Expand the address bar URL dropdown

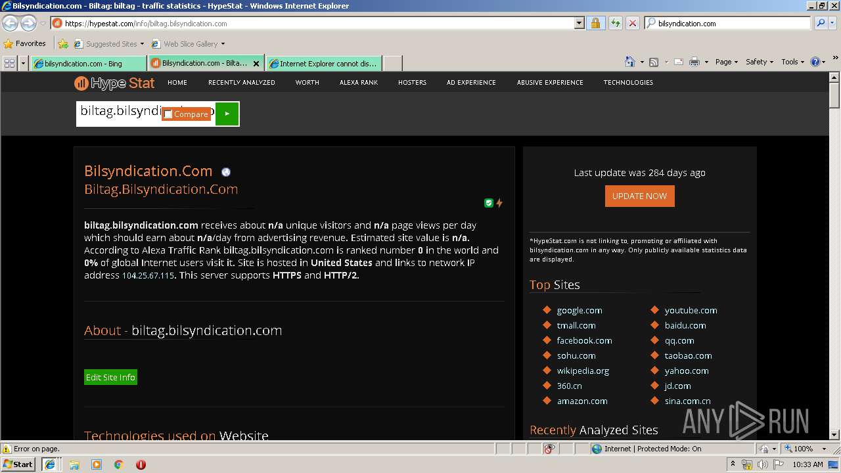(x=579, y=23)
